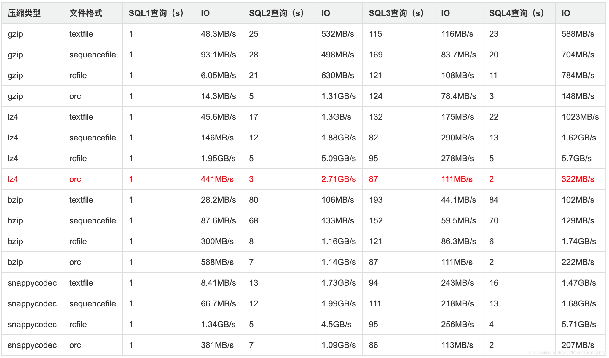Select the red 2.71GB/s cell
The image size is (609, 358).
coord(338,179)
